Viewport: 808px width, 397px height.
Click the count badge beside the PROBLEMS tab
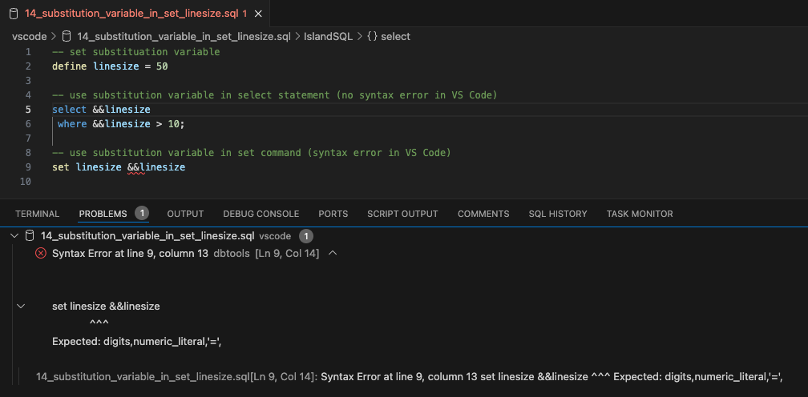click(141, 213)
